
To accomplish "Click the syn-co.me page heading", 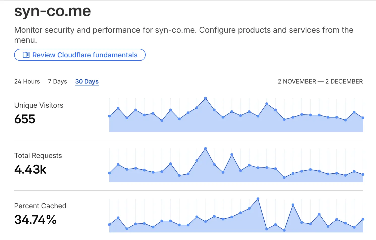I will pos(52,11).
